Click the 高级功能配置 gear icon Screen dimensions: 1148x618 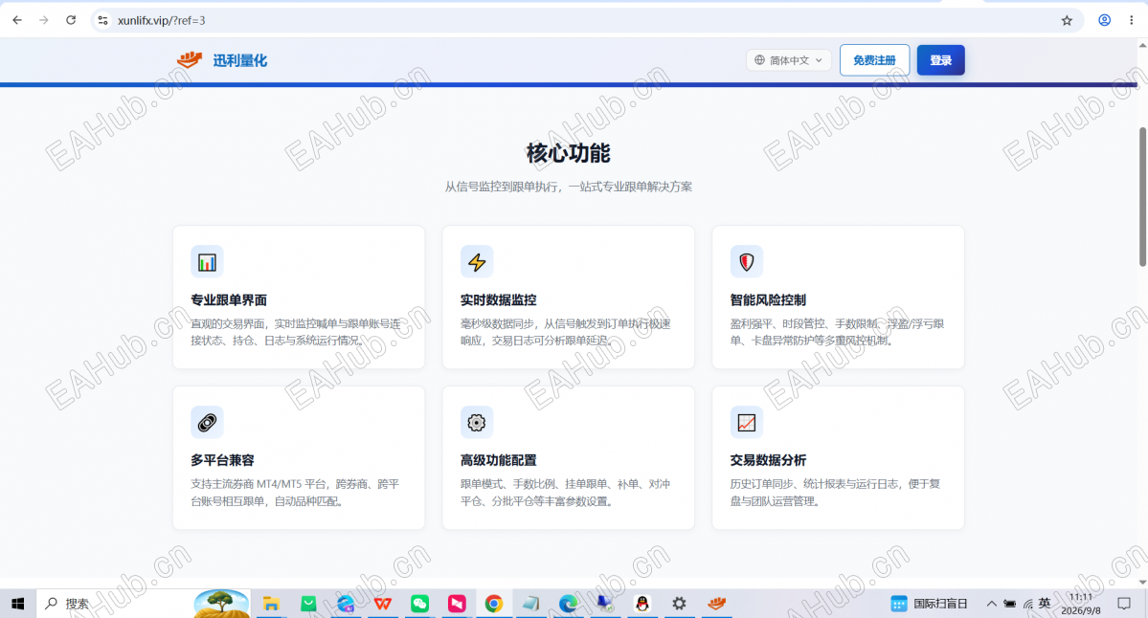click(477, 422)
